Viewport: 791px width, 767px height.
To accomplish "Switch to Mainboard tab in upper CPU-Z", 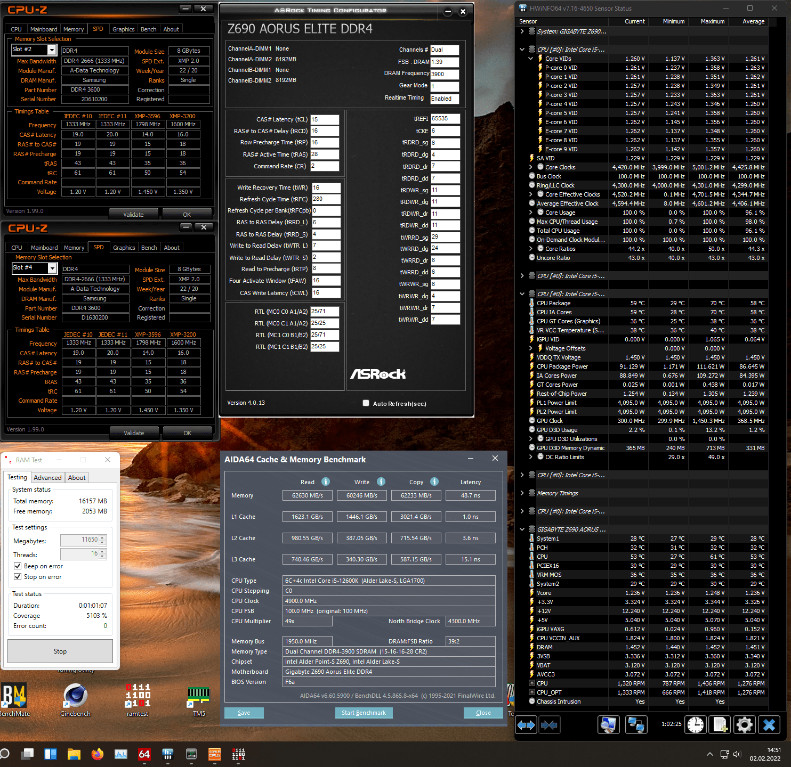I will coord(44,29).
